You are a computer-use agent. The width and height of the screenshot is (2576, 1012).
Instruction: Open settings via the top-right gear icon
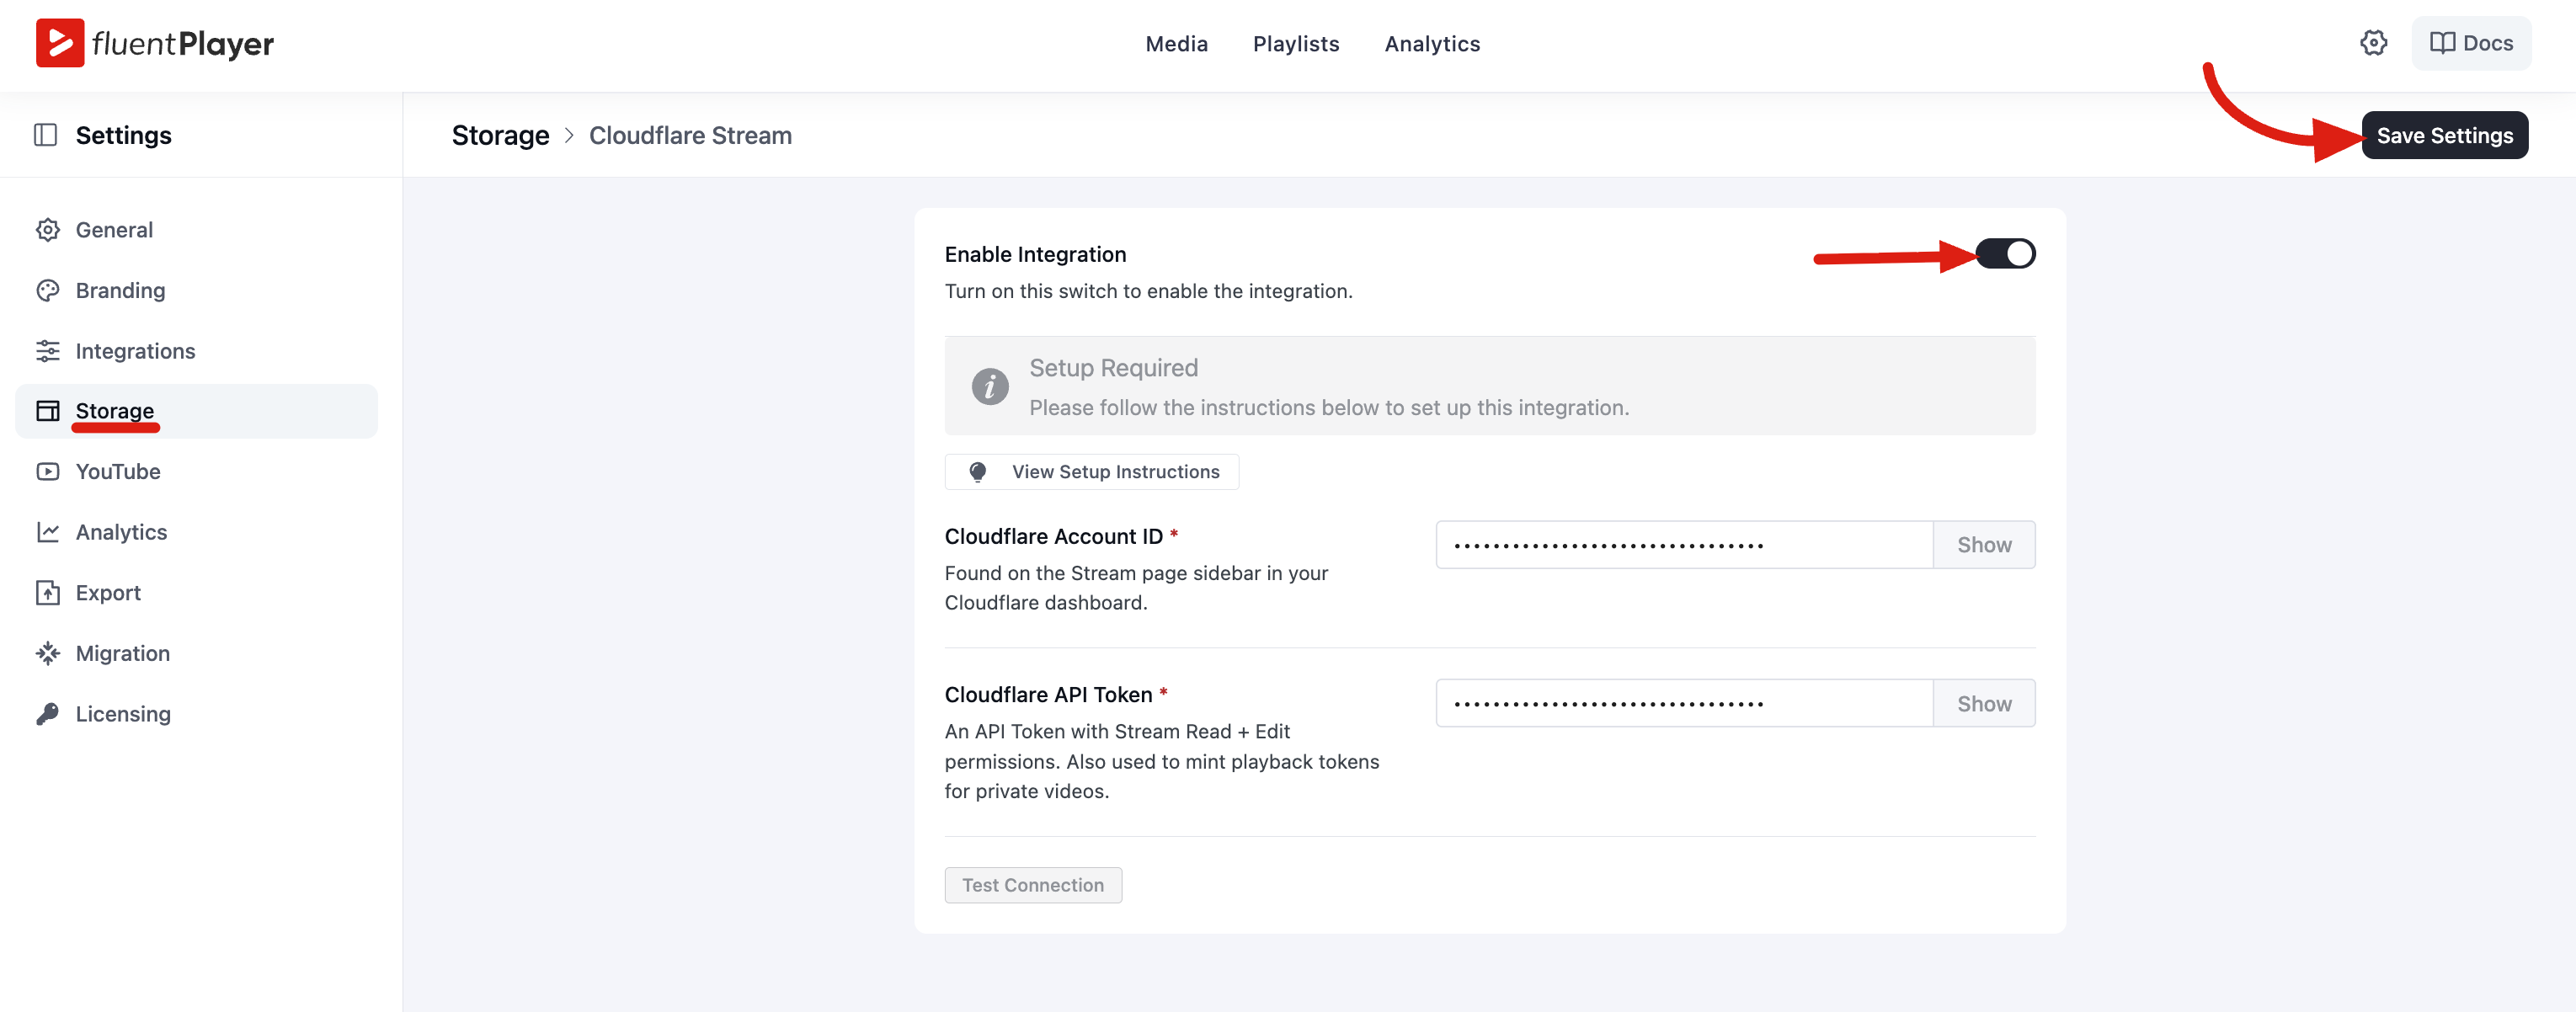pyautogui.click(x=2373, y=43)
